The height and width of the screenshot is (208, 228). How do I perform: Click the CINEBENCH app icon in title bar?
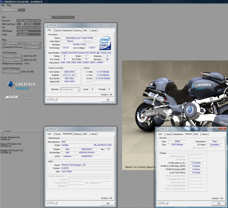click(1, 1)
